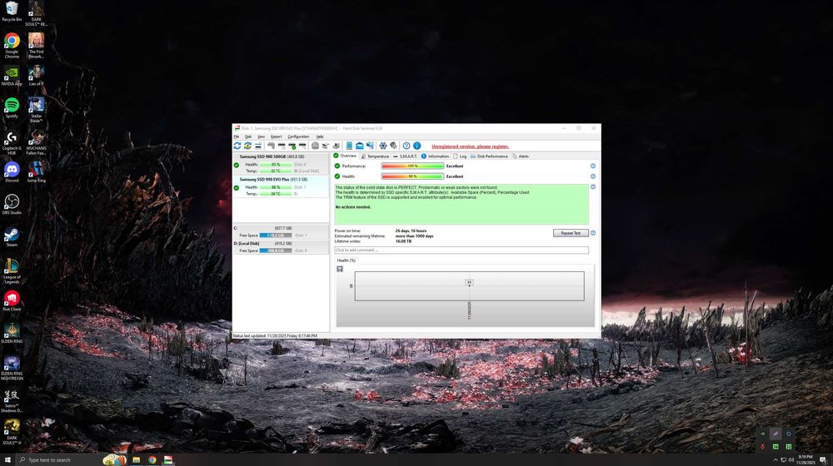Click the Health 98% progress bar
Viewport: 833px width, 466px height.
click(x=412, y=176)
